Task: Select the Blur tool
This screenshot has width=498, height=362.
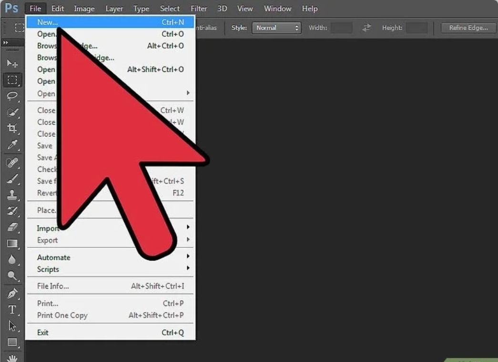Action: point(12,260)
